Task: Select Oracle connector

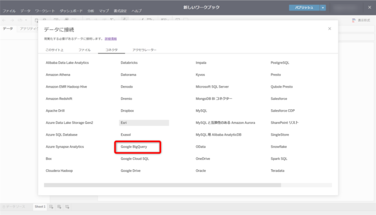Action: pos(201,171)
